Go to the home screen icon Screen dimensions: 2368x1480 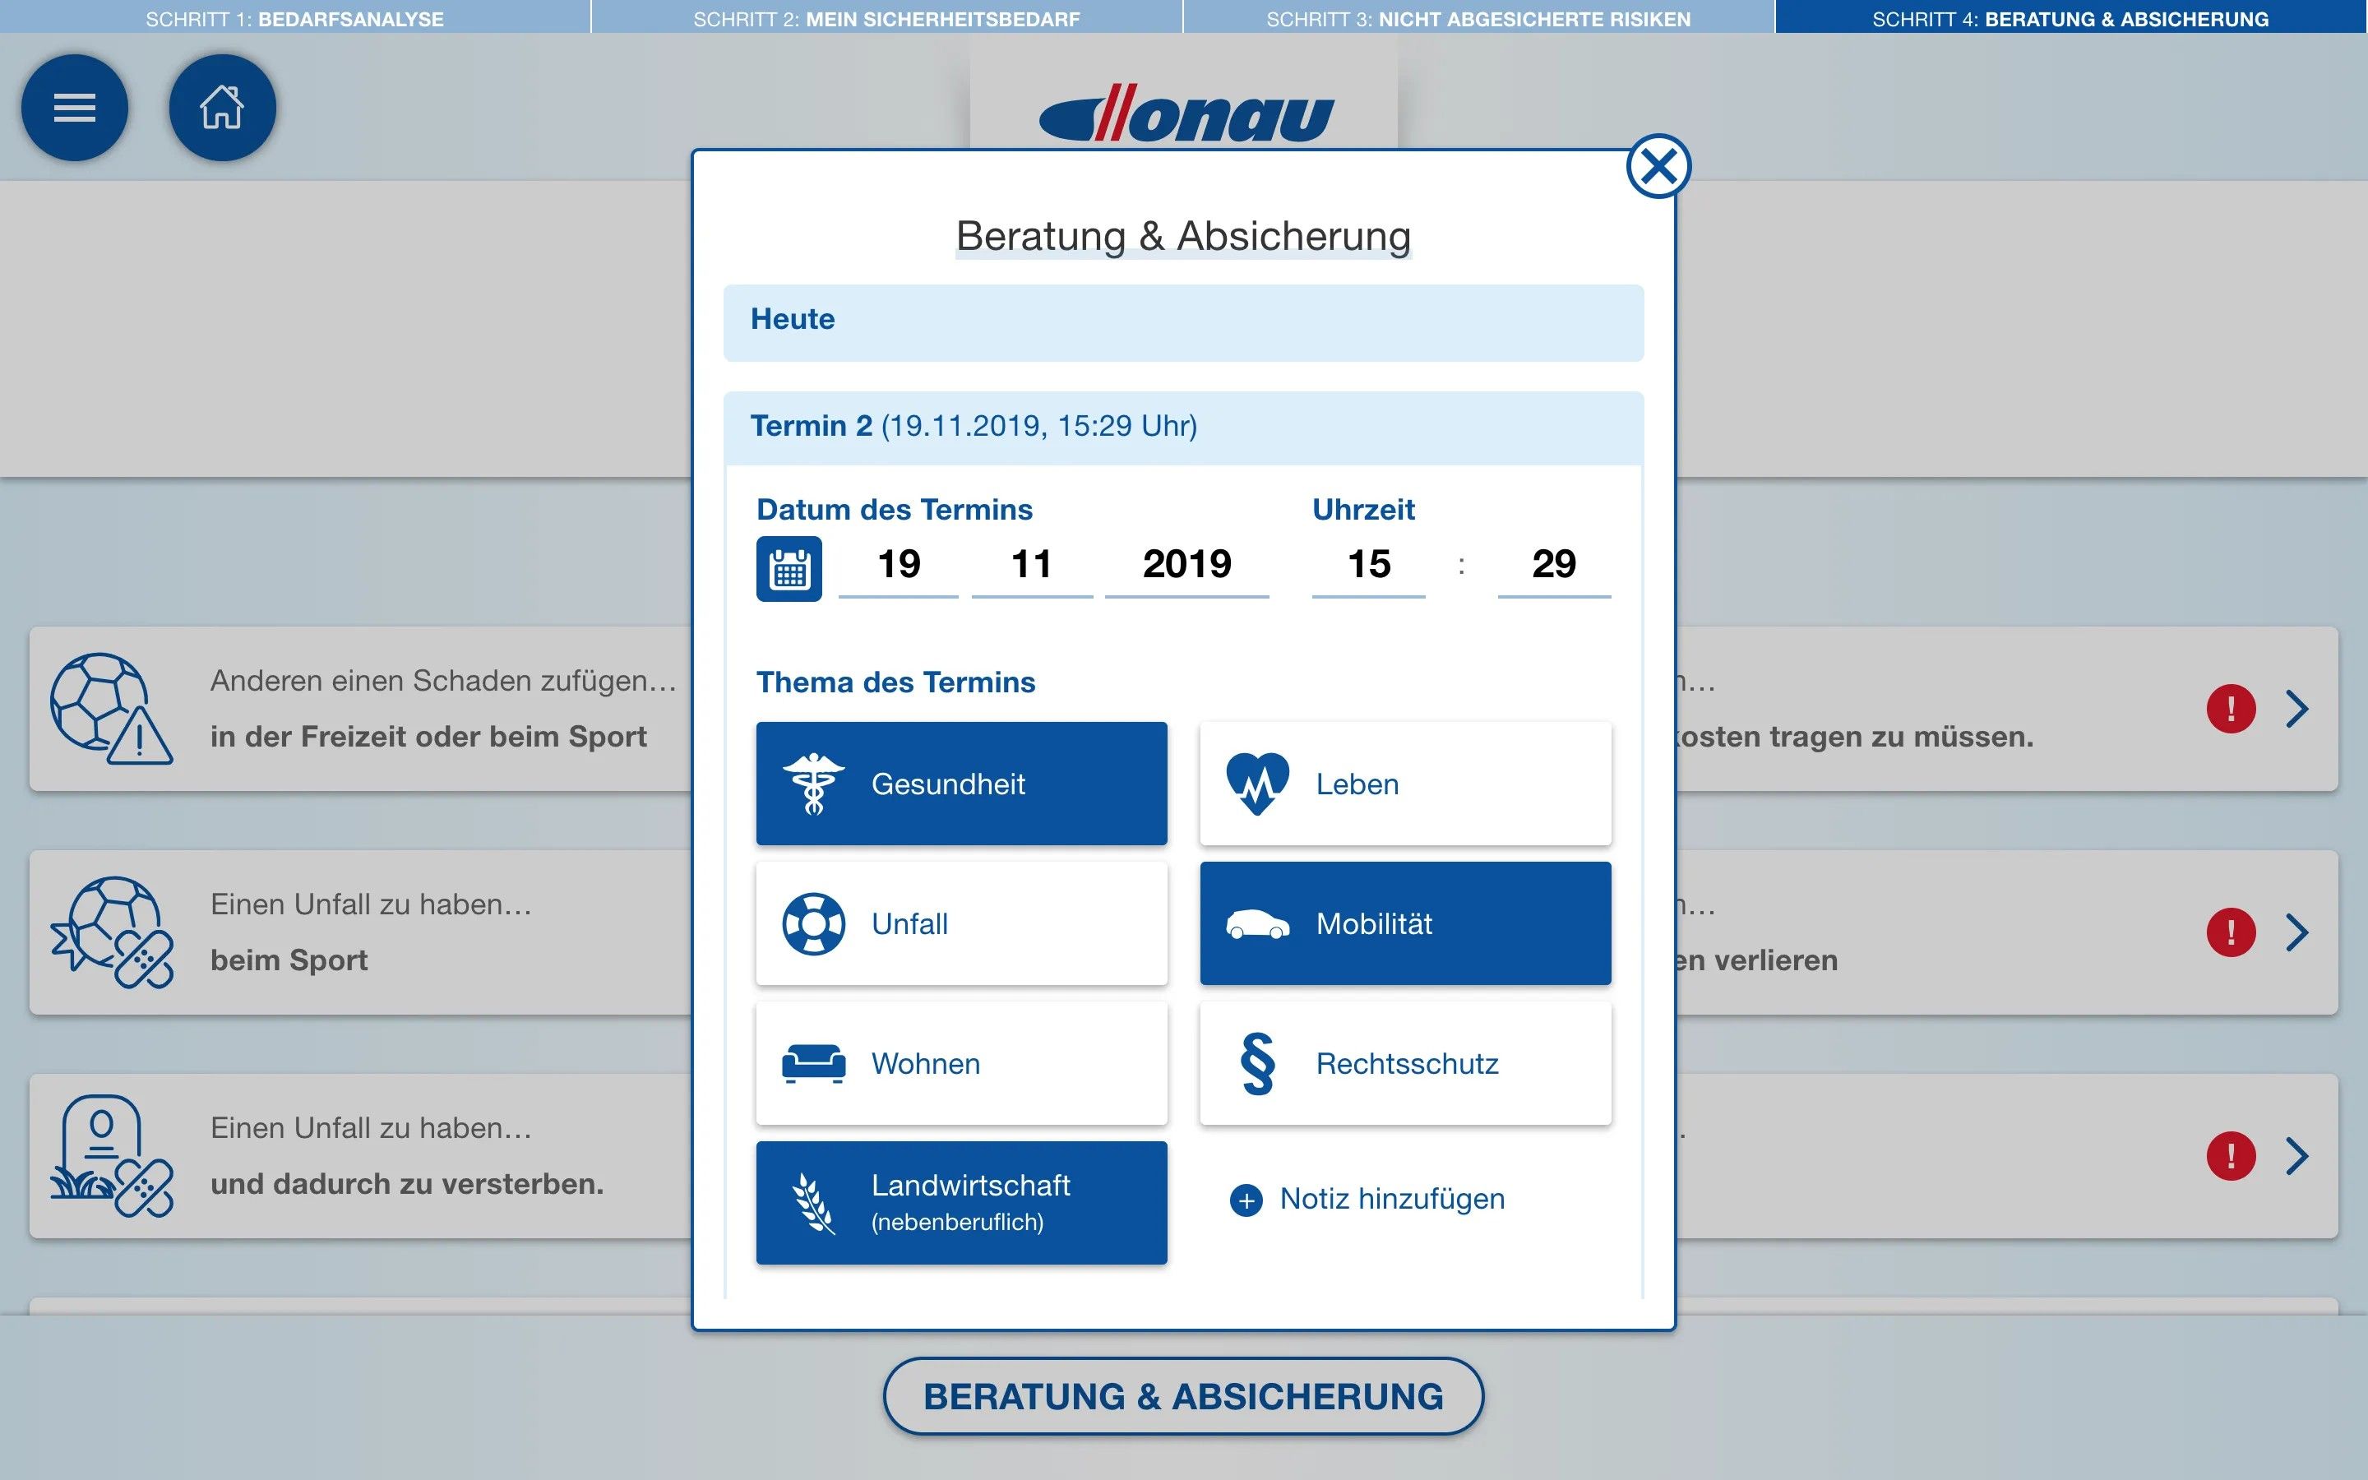(222, 108)
